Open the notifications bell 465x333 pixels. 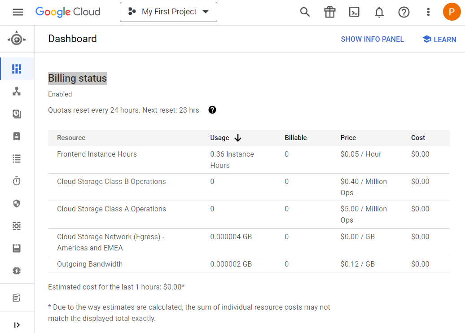point(379,12)
